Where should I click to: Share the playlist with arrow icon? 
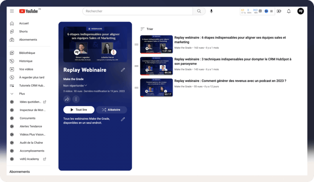click(x=67, y=99)
